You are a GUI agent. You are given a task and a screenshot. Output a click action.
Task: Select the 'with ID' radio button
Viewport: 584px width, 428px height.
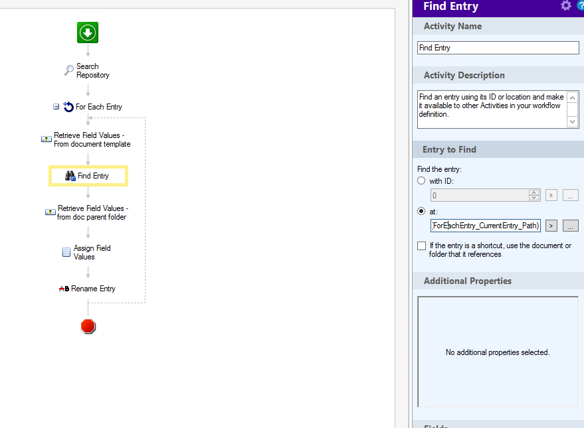click(x=421, y=180)
